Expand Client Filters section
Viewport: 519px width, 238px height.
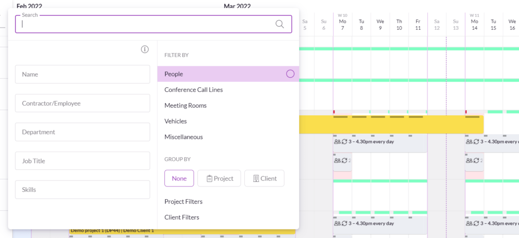pos(182,217)
